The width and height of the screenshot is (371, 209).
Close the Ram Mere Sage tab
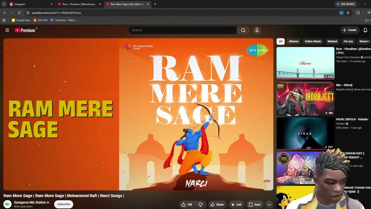coord(148,4)
